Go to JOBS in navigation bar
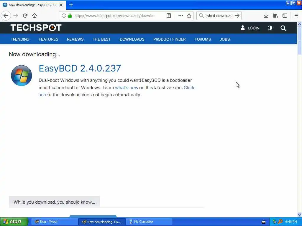Viewport: 302px width, 226px height. (225, 39)
